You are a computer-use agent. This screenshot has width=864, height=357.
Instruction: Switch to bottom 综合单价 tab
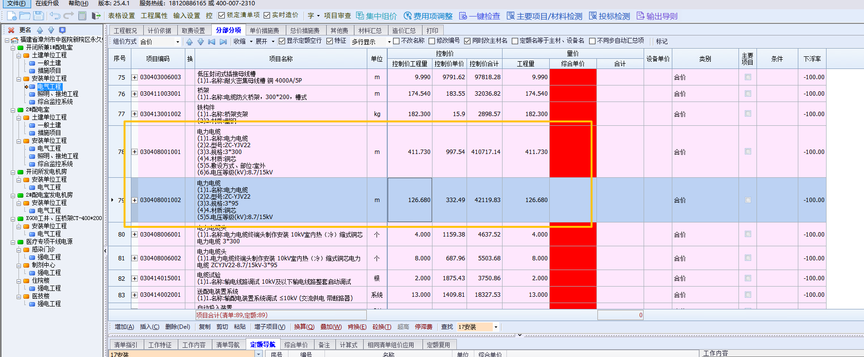296,345
